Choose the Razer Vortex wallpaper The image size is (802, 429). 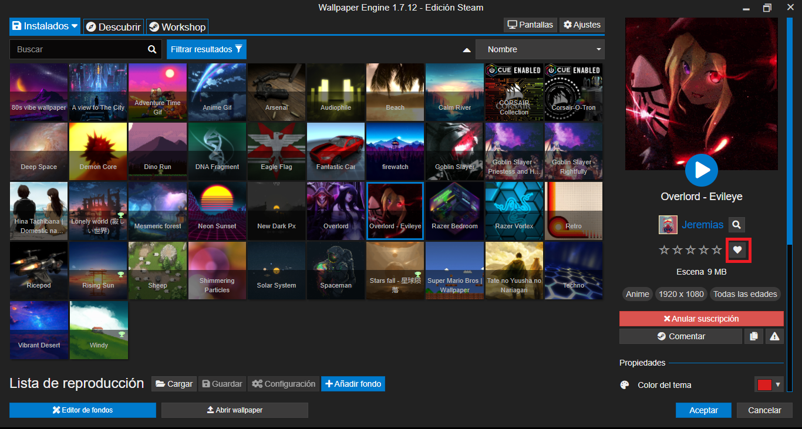click(514, 210)
